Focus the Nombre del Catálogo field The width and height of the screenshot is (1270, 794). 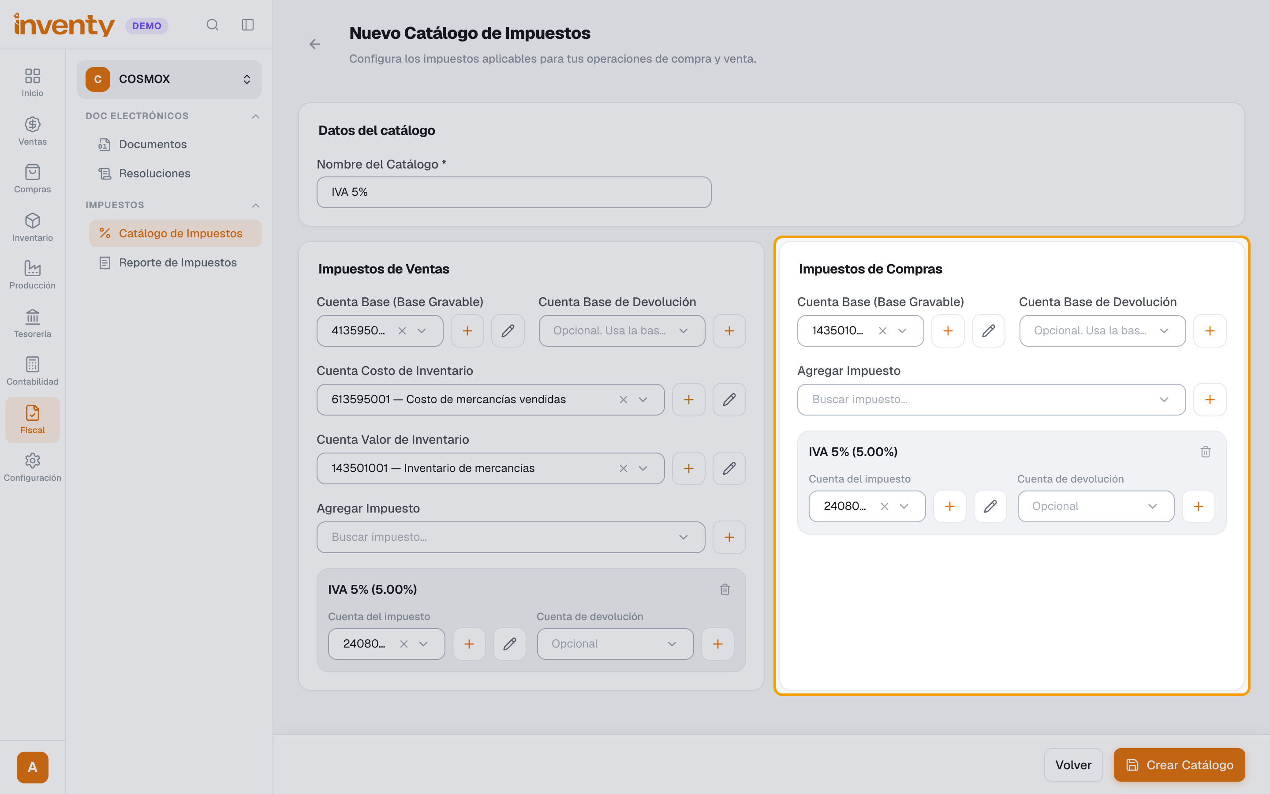(514, 192)
